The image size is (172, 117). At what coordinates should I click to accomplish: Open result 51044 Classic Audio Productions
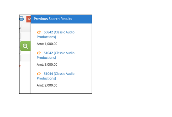coord(56,76)
